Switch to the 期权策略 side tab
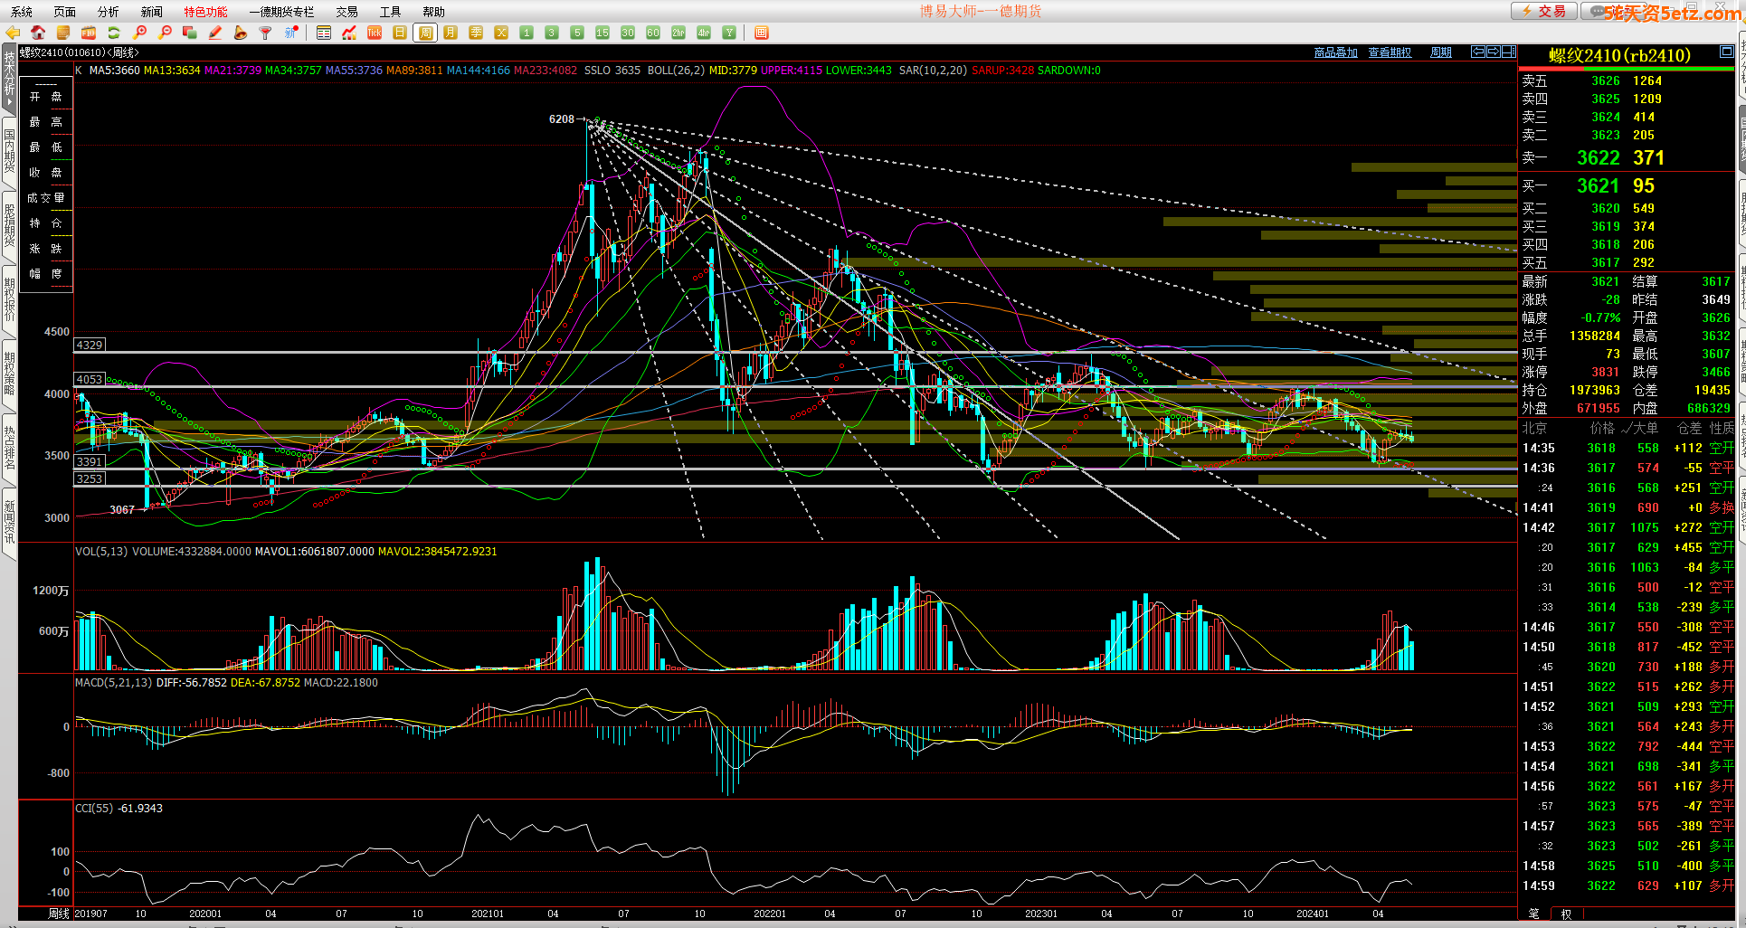The image size is (1746, 928). 9,374
